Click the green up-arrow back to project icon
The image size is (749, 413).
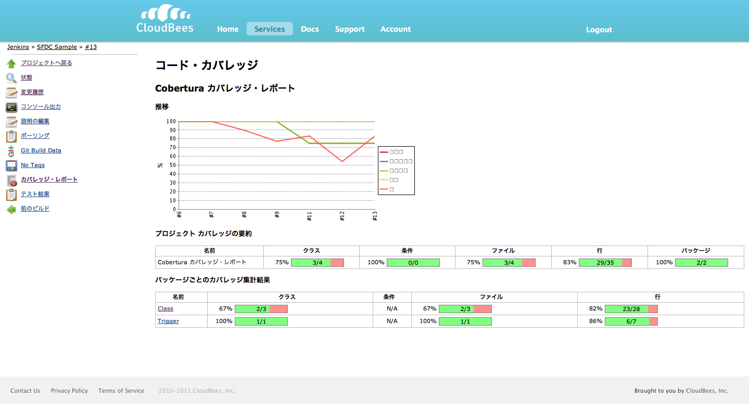point(11,64)
